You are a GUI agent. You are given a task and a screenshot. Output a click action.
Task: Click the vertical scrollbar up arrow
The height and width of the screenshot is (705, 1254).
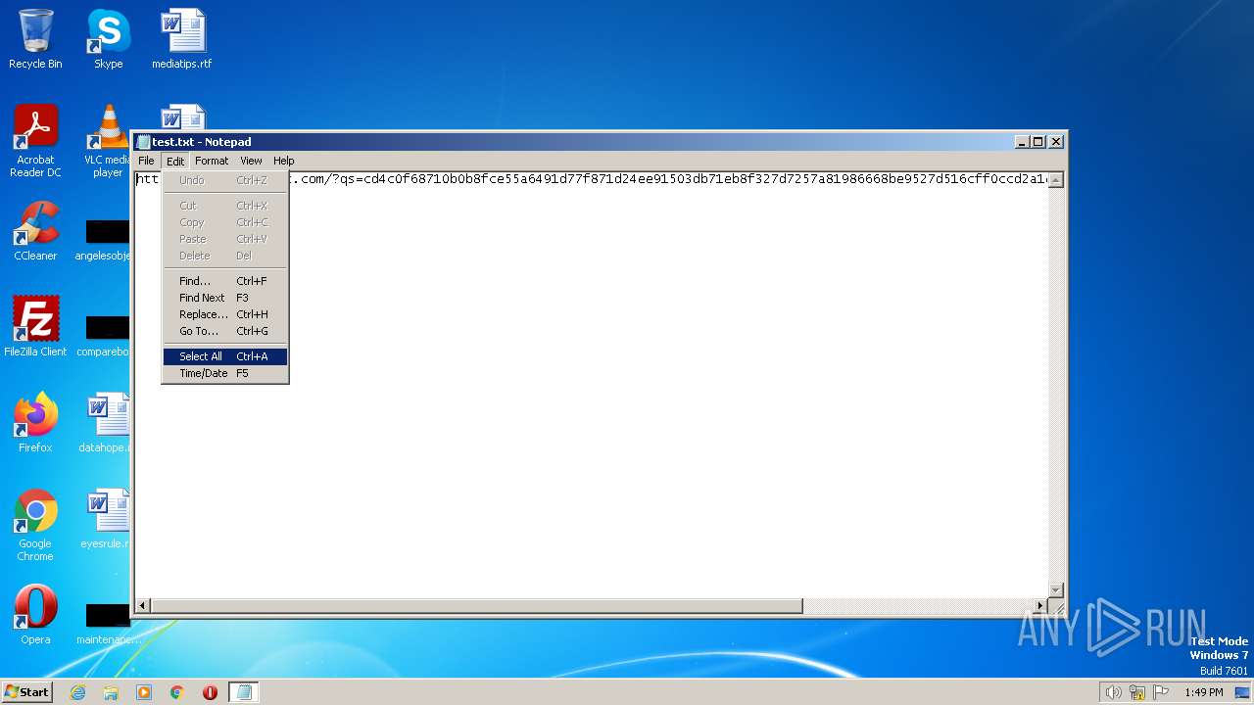pyautogui.click(x=1056, y=180)
